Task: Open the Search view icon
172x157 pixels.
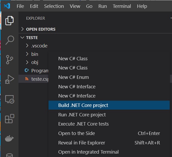Action: 10,40
